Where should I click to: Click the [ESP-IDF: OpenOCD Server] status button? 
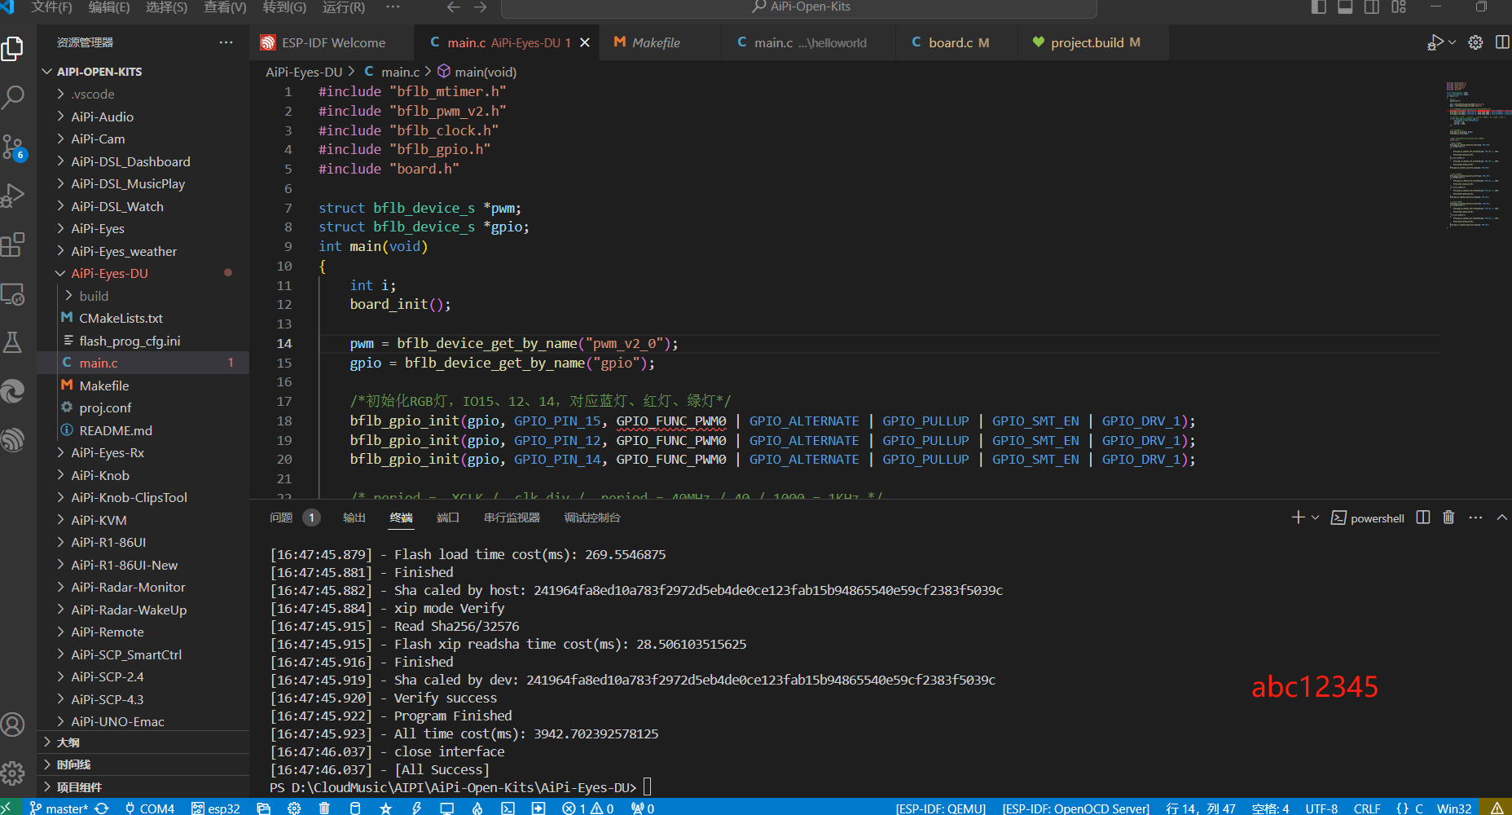tap(1075, 808)
